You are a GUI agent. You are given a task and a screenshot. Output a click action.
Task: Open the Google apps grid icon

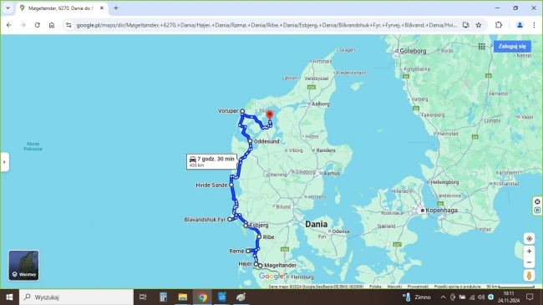pyautogui.click(x=481, y=47)
